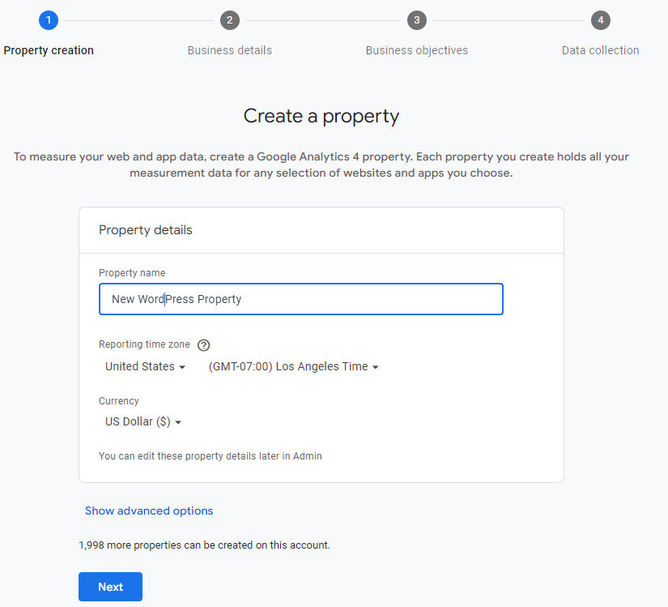This screenshot has height=607, width=668.
Task: Click the Property details card header
Action: (x=145, y=230)
